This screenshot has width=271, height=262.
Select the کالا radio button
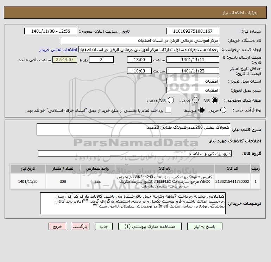215,100
